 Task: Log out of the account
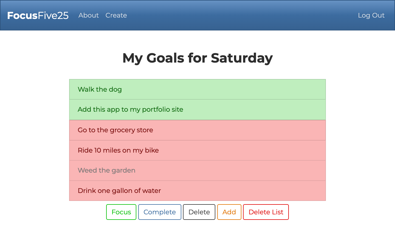coord(371,15)
